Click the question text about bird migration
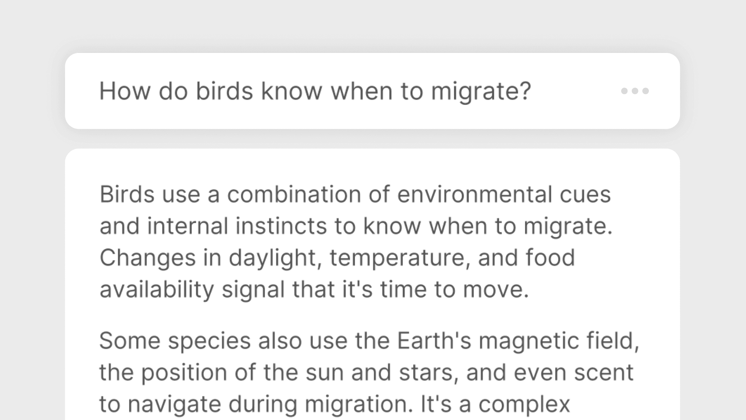746x420 pixels. (x=315, y=91)
